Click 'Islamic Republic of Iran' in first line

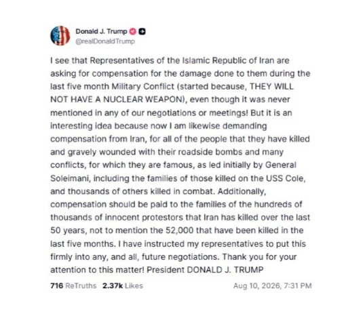click(x=225, y=60)
